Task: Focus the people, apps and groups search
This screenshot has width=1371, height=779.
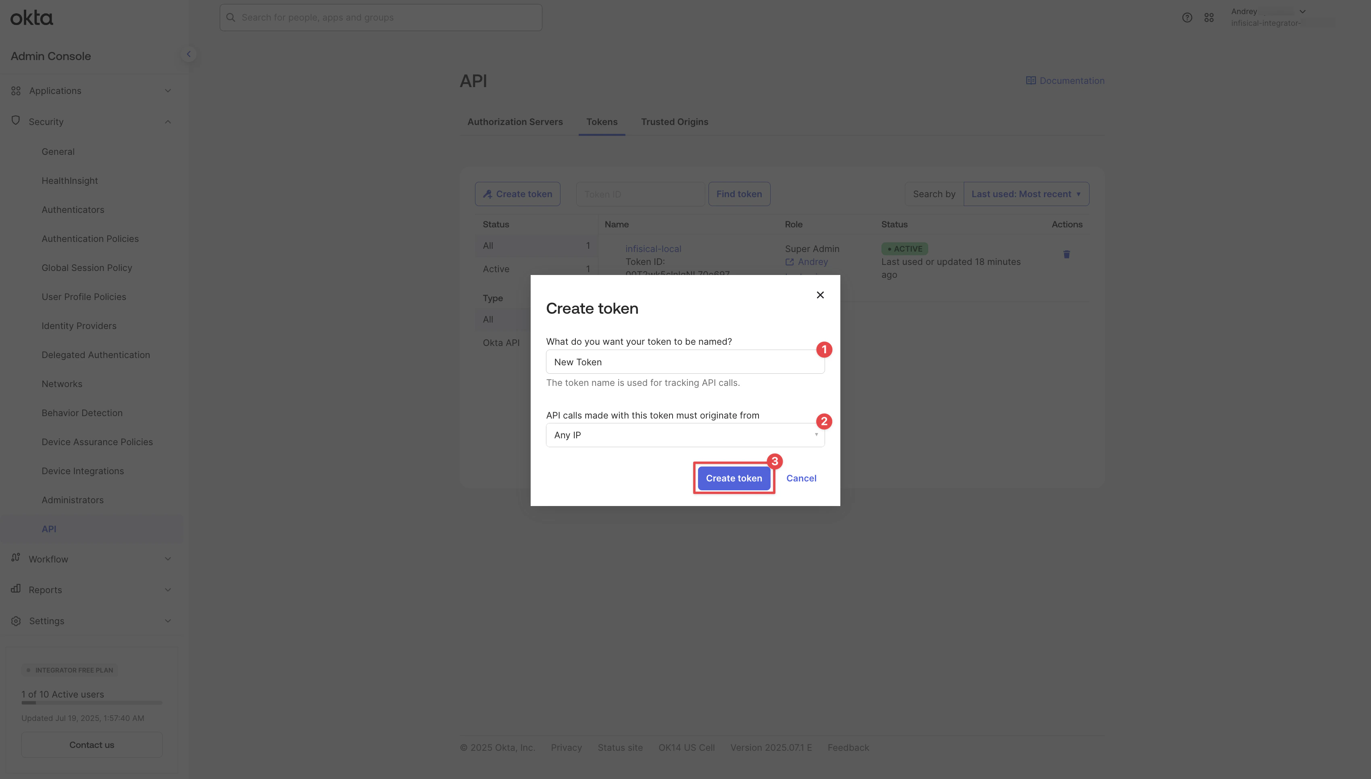Action: [381, 18]
